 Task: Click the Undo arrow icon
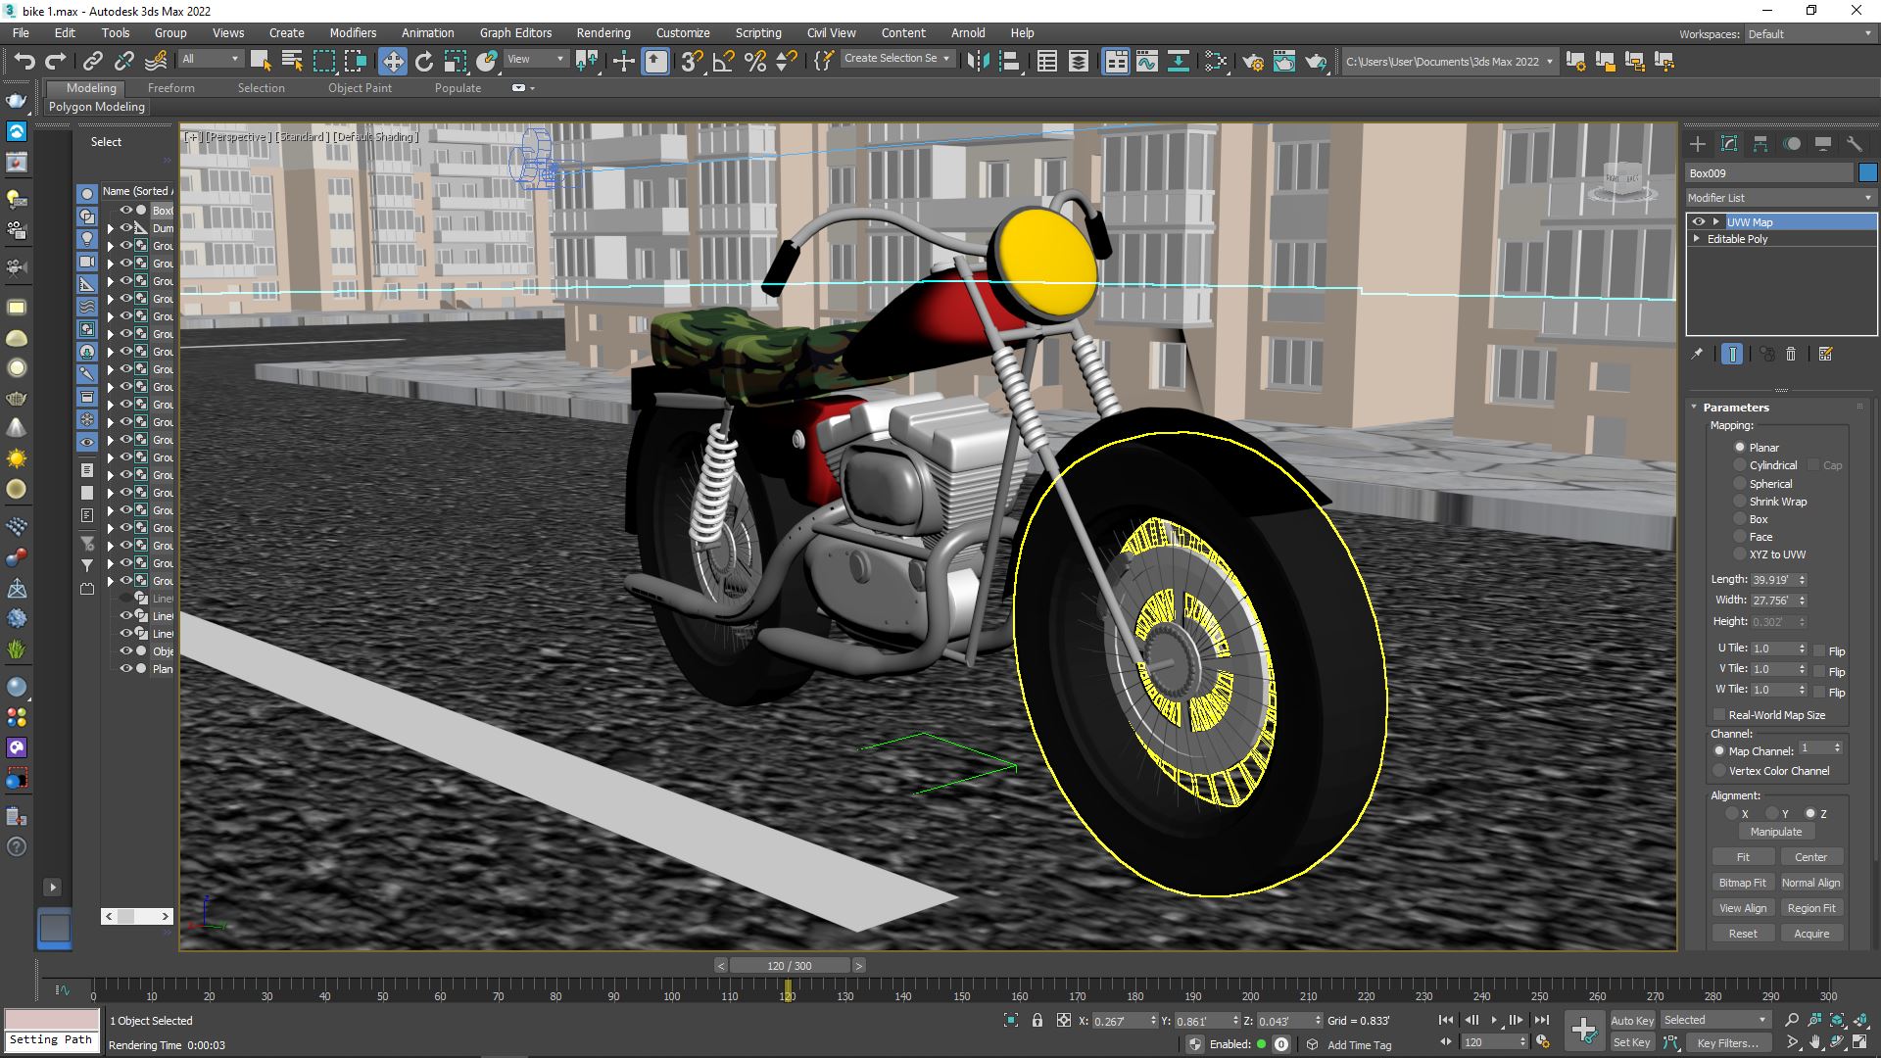24,62
